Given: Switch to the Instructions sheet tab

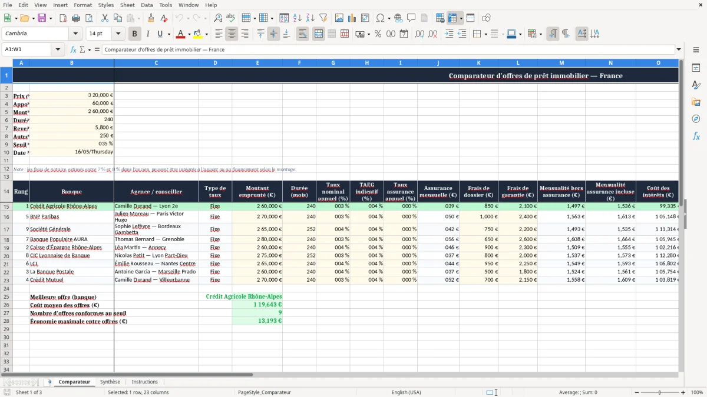Looking at the screenshot, I should click(x=145, y=382).
